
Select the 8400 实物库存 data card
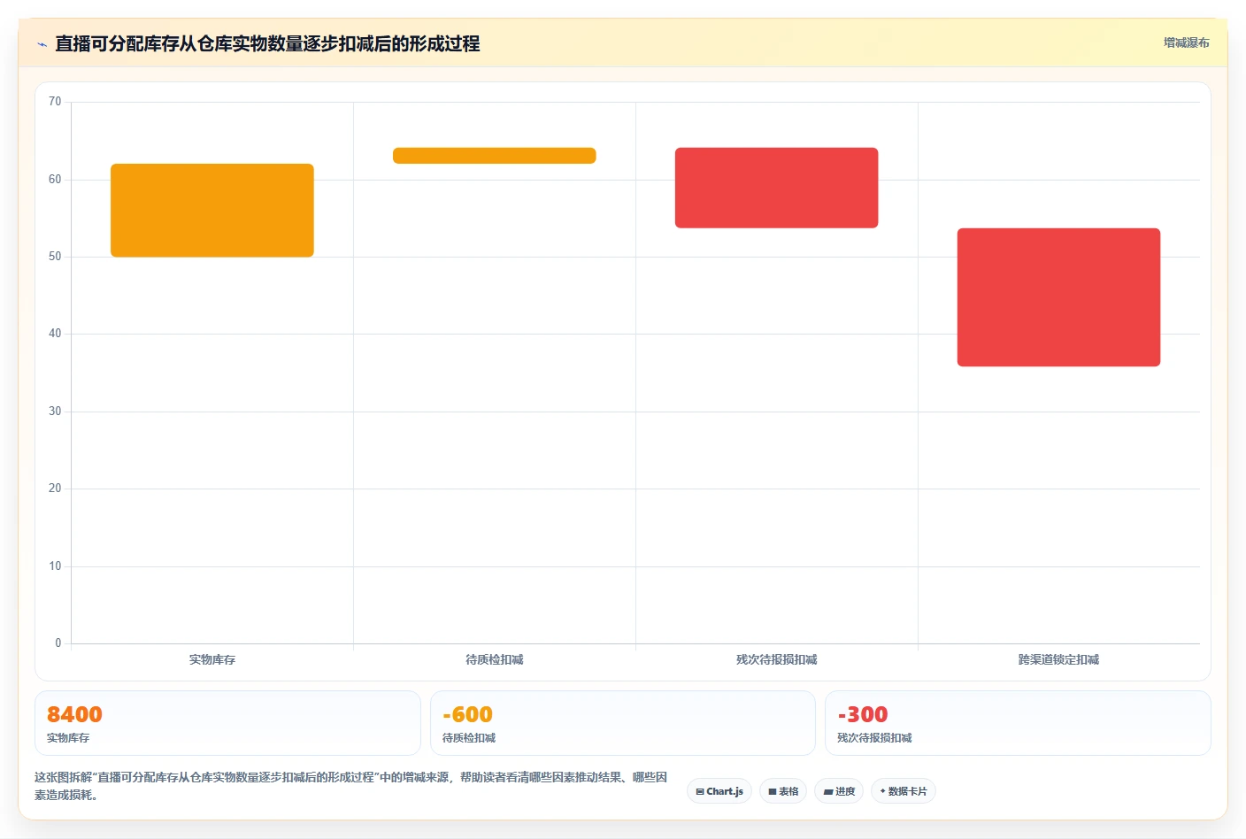pyautogui.click(x=227, y=723)
